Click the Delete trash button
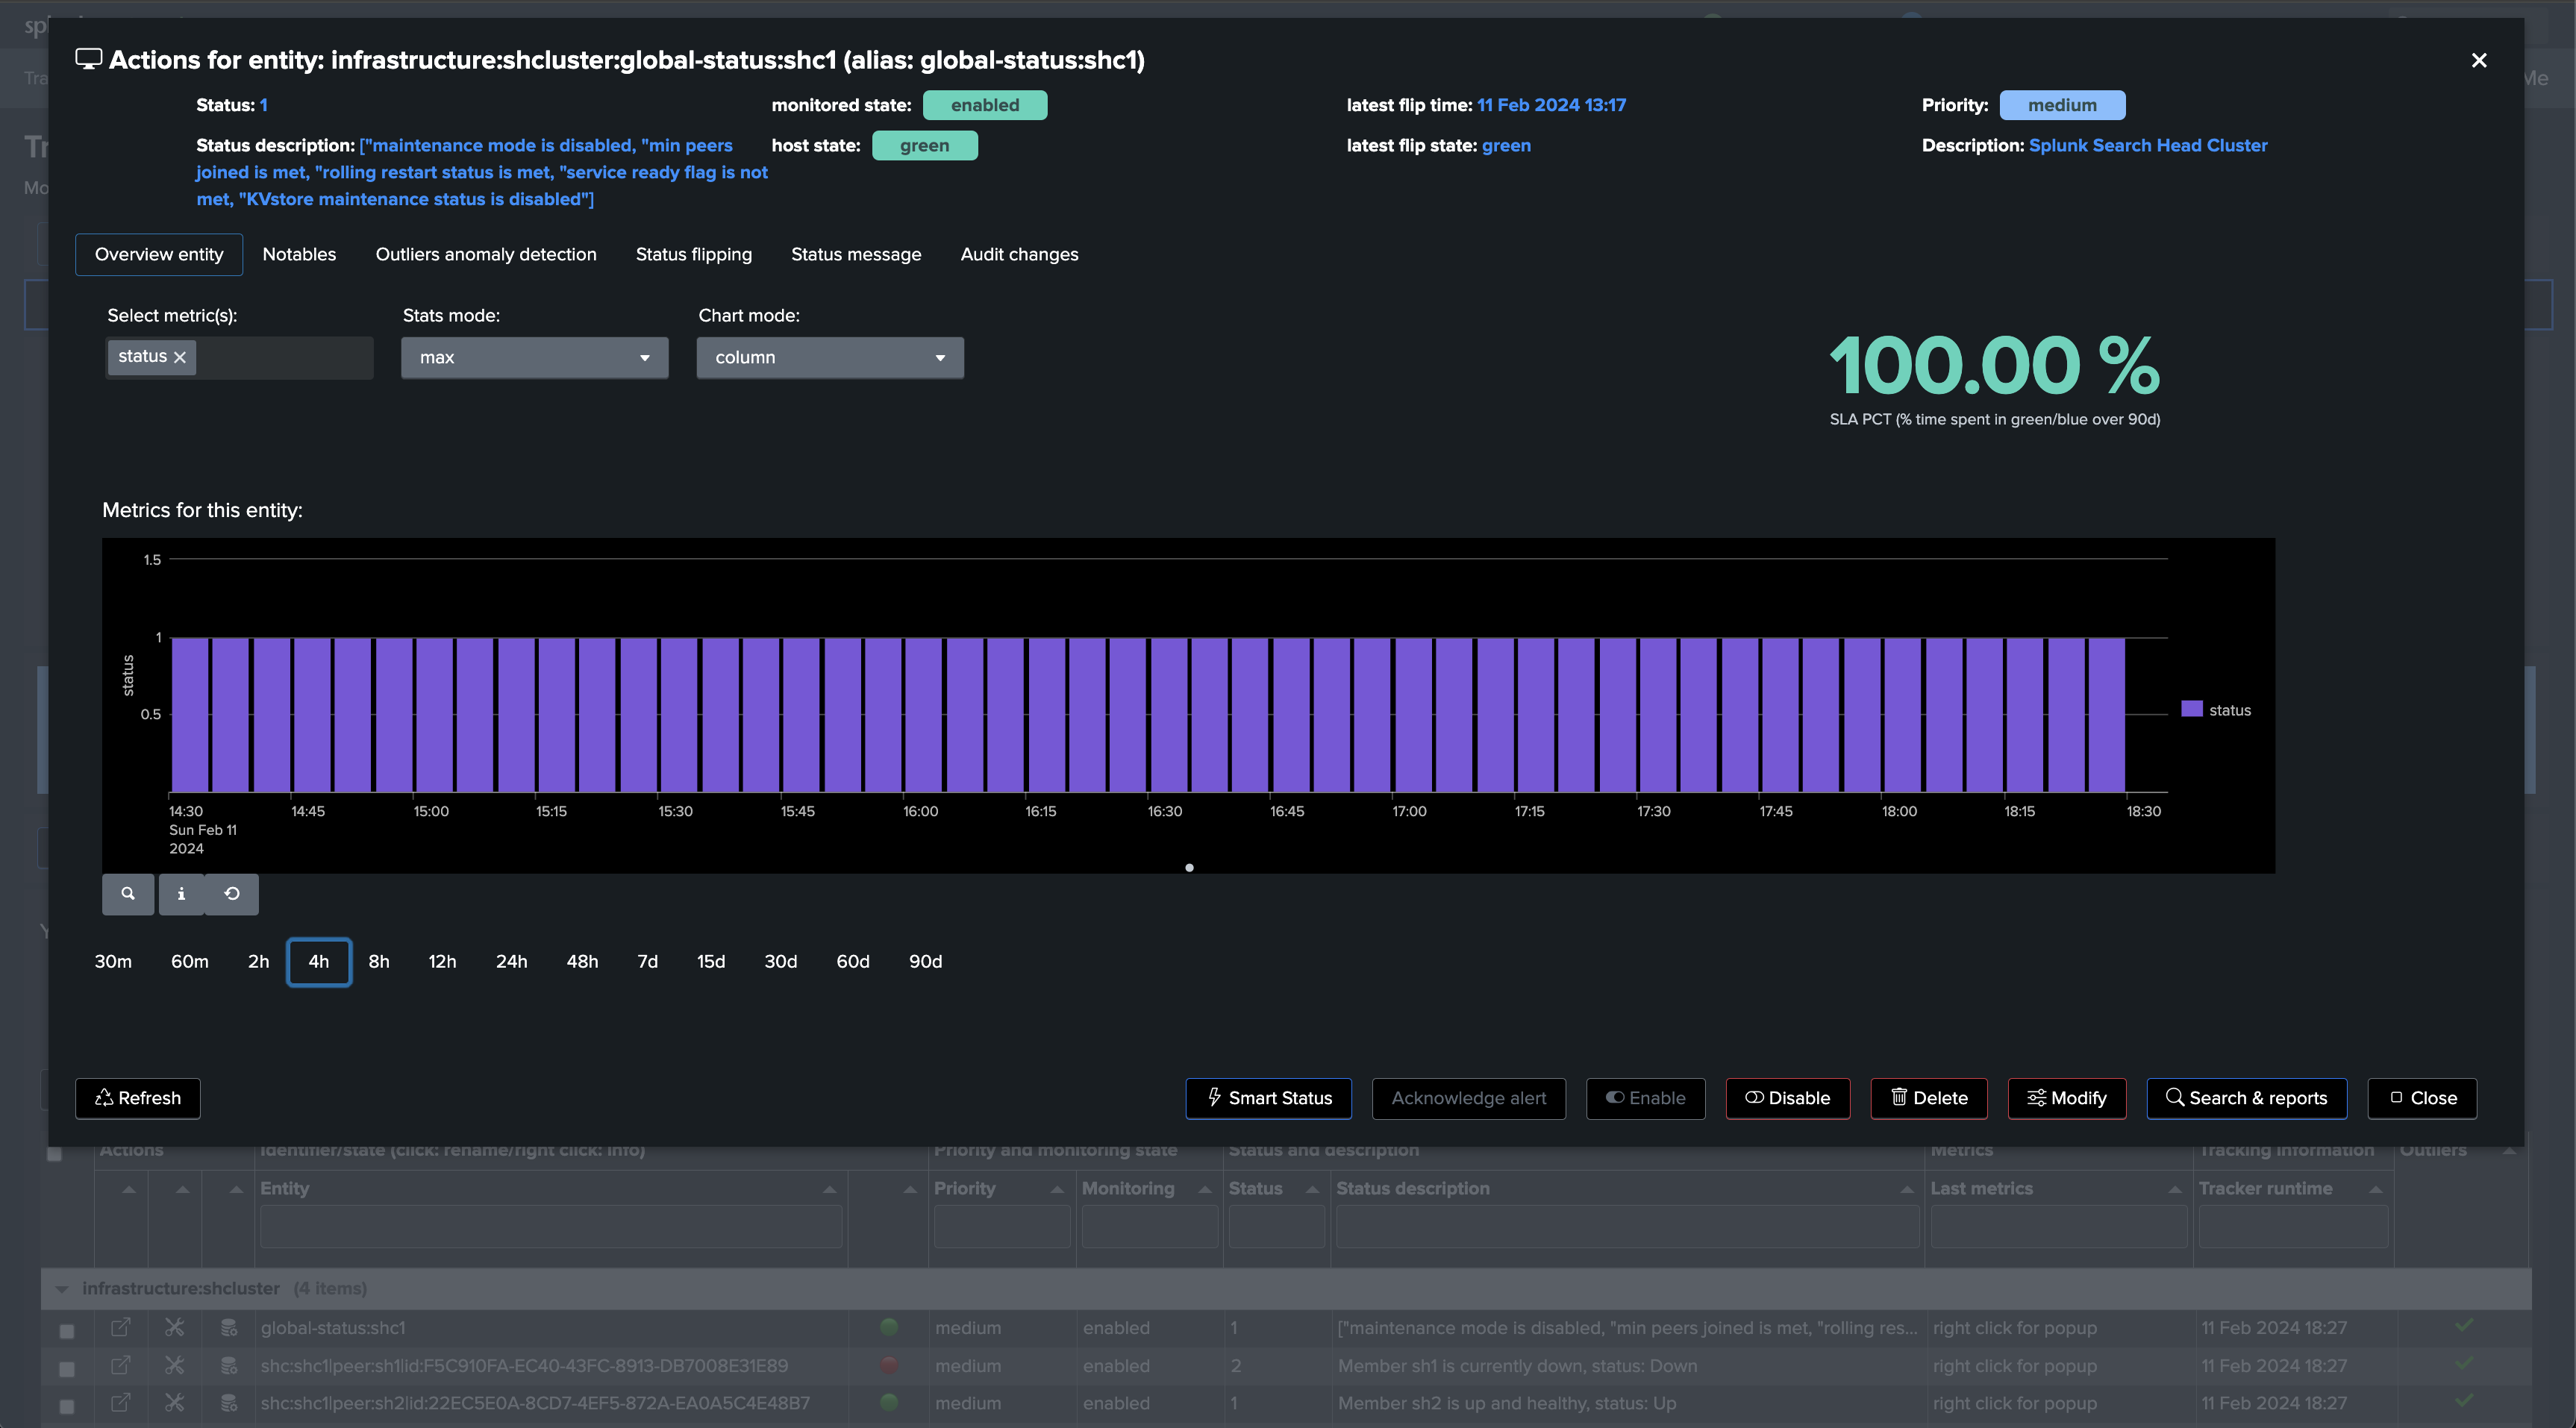Image resolution: width=2576 pixels, height=1428 pixels. [x=1928, y=1098]
